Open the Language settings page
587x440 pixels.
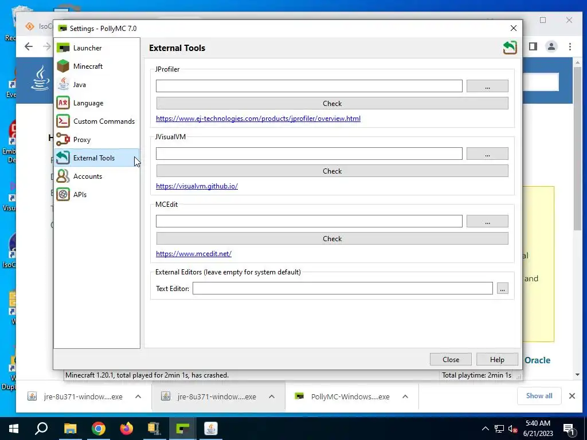tap(96, 103)
